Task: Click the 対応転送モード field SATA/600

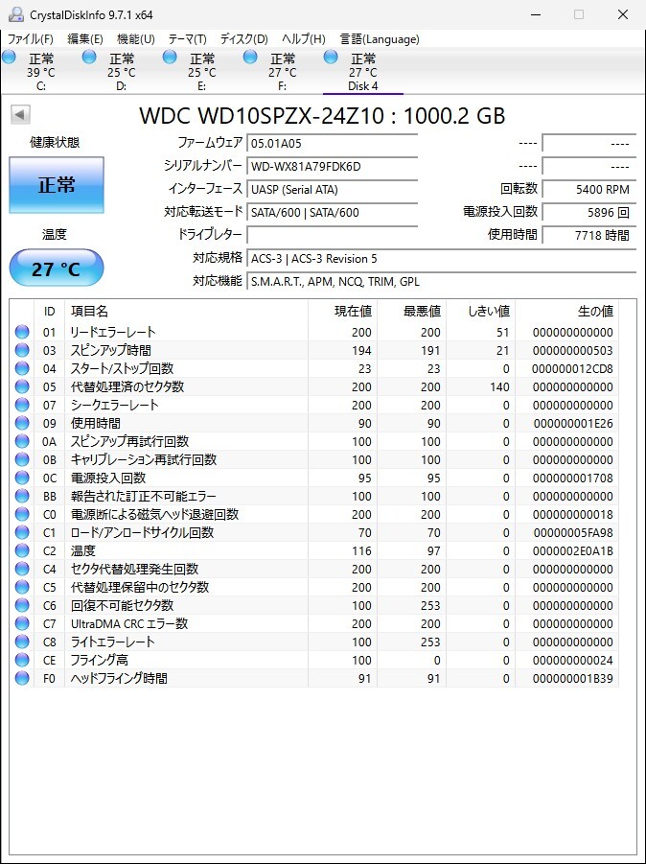Action: 332,212
